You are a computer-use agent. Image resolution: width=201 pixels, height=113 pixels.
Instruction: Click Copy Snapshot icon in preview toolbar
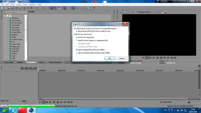coord(162,12)
